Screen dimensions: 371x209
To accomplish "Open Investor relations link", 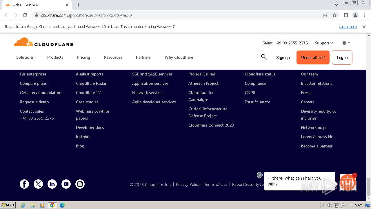I will (x=317, y=83).
